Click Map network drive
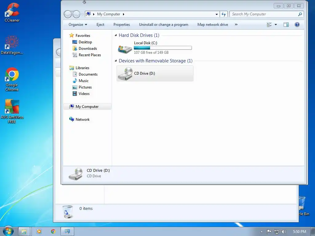 [213, 25]
